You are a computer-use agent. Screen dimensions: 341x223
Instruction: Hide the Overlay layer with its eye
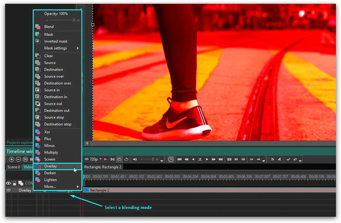click(x=8, y=190)
